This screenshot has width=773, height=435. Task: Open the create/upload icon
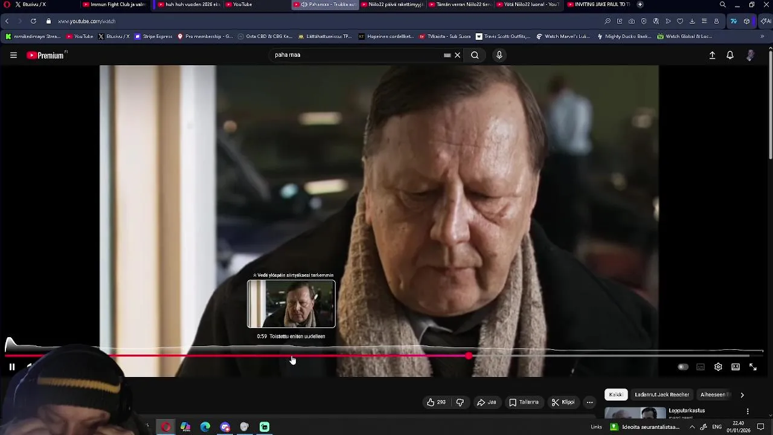pos(712,55)
